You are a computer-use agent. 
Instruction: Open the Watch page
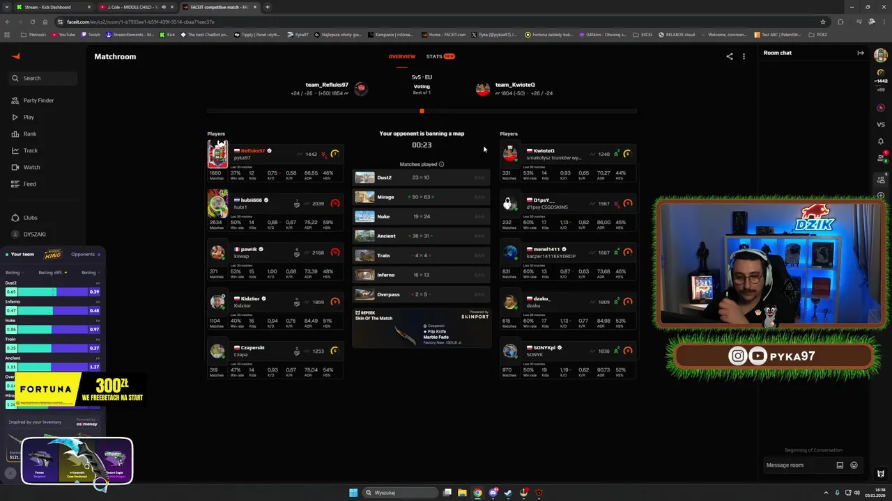[x=26, y=167]
